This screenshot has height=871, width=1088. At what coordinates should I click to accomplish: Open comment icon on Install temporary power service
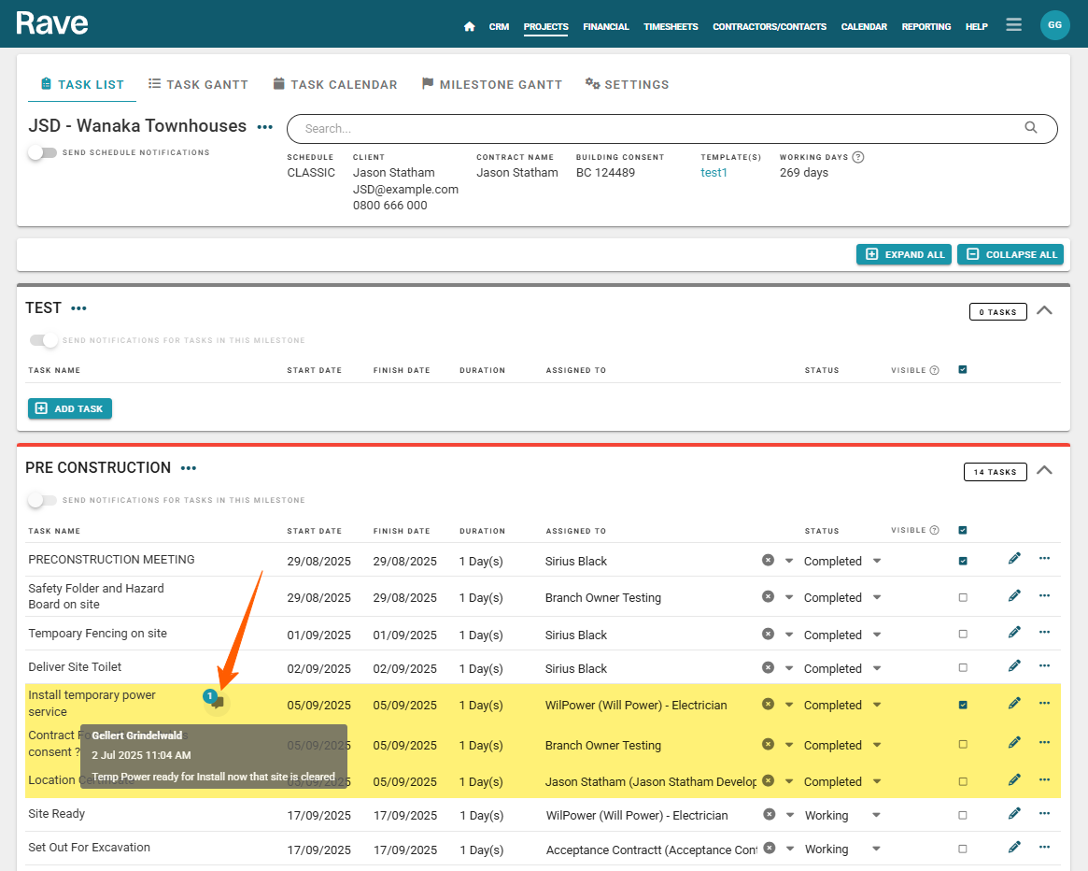tap(218, 702)
